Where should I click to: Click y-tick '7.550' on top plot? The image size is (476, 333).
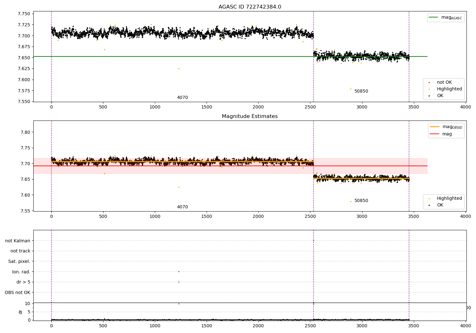pos(24,102)
